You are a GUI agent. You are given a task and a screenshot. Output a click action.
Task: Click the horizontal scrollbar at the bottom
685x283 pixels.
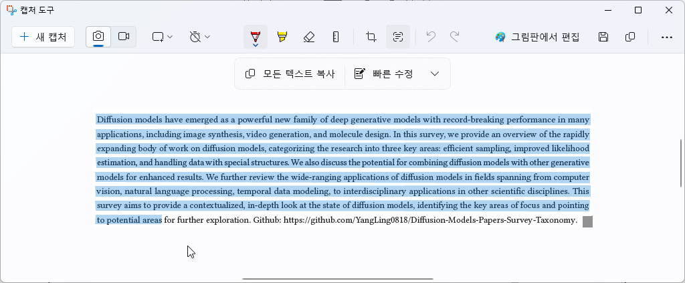coord(338,278)
